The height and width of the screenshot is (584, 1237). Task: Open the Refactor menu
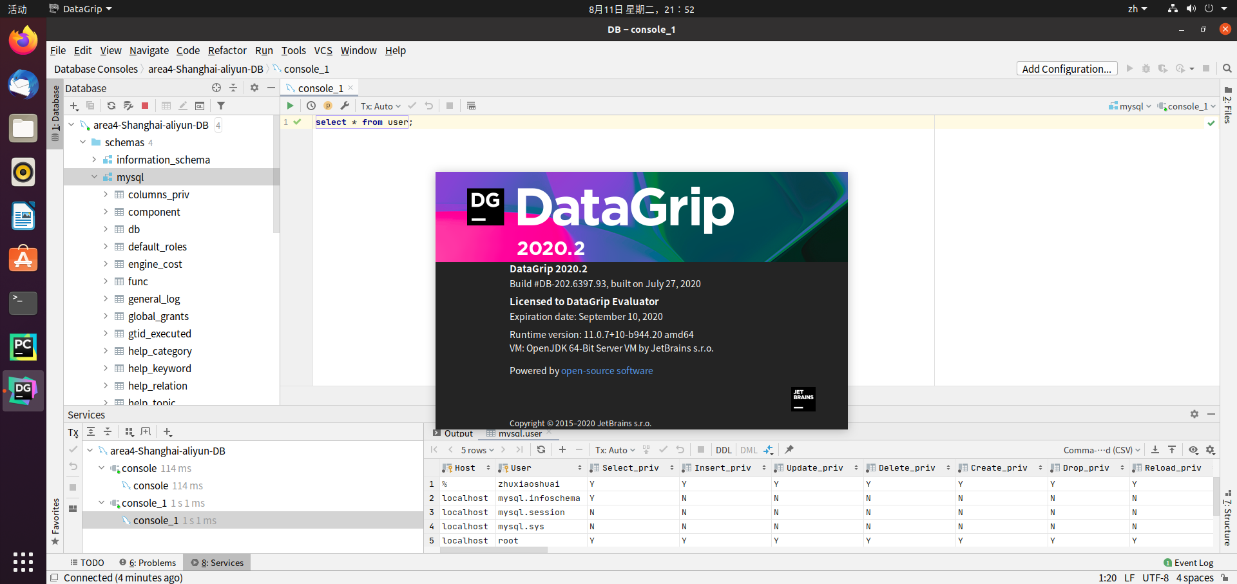point(227,50)
